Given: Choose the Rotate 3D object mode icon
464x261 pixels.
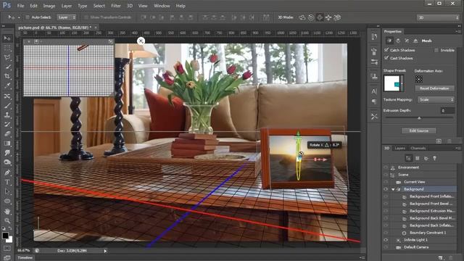Looking at the screenshot, I should (302, 17).
